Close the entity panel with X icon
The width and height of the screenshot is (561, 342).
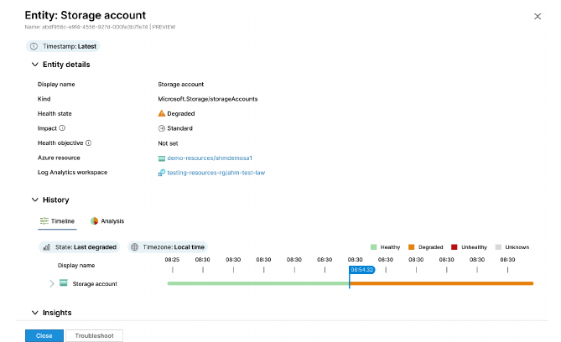[538, 17]
